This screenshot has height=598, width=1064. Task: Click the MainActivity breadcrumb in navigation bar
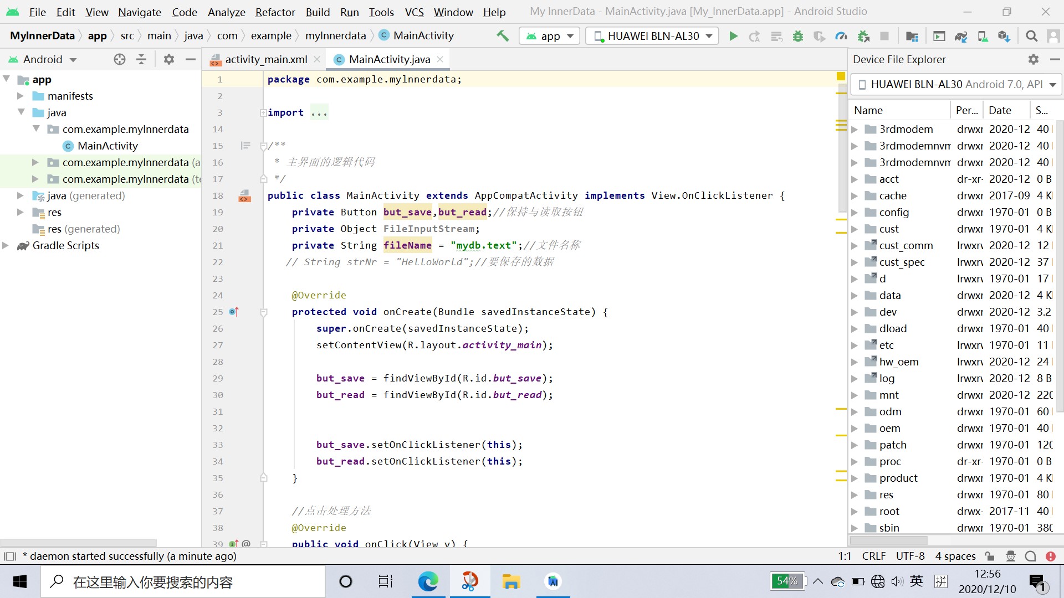(x=423, y=36)
